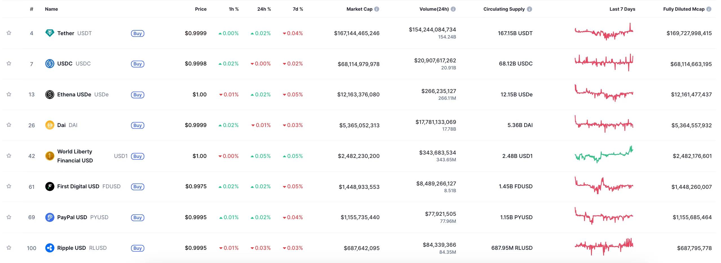Sort the table by Price column
The height and width of the screenshot is (263, 721).
(201, 9)
